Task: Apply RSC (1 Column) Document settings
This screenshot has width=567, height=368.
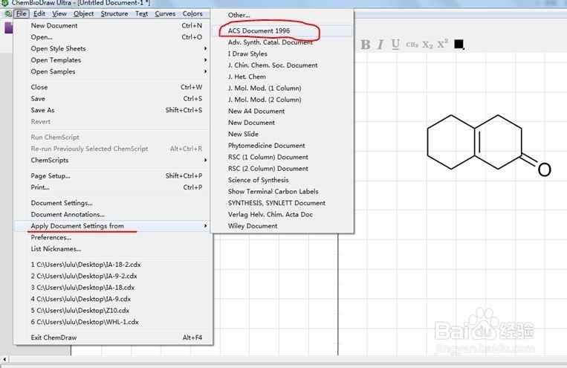Action: 282,158
